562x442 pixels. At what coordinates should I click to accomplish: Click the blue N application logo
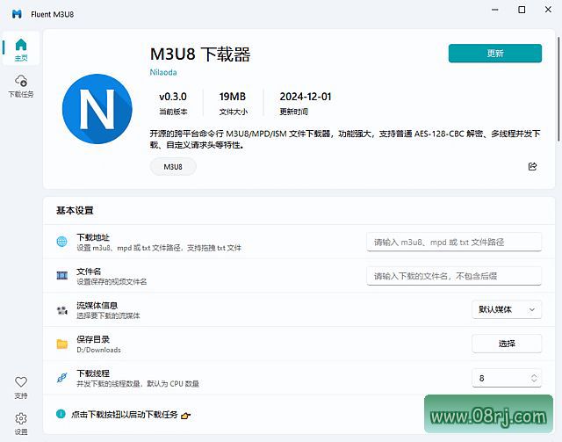[x=97, y=109]
